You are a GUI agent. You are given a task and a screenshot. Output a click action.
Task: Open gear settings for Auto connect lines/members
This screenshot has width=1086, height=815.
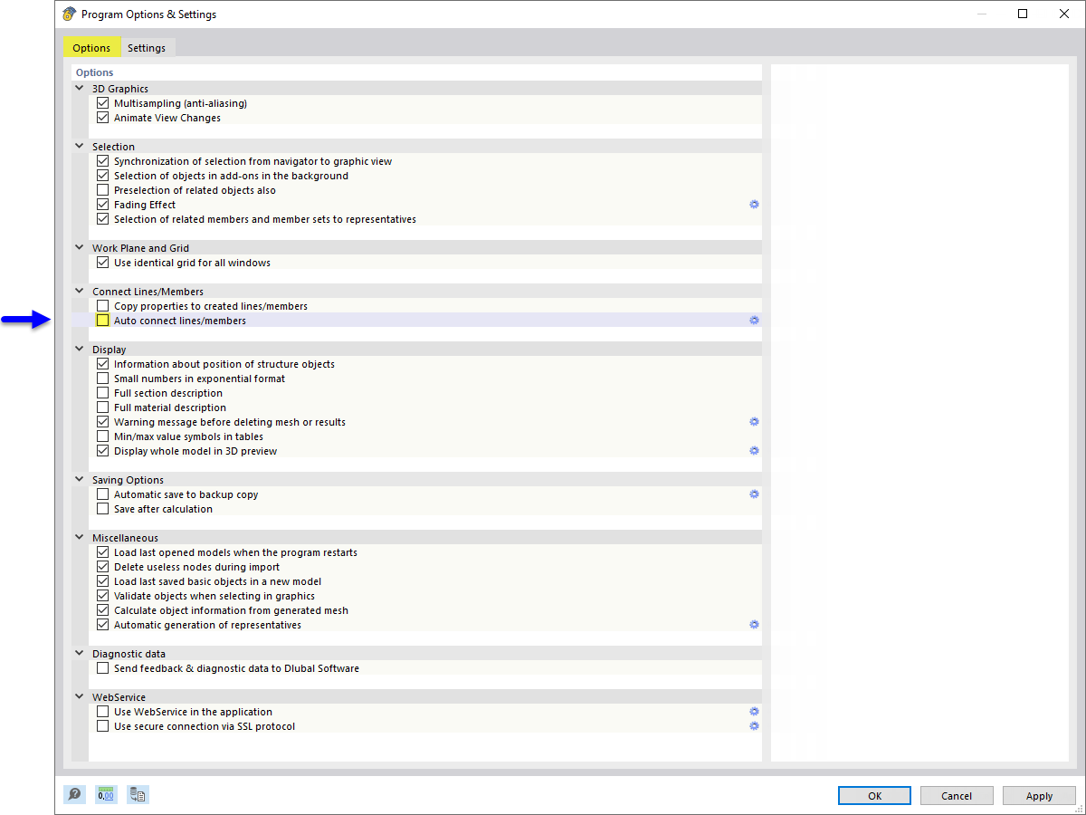(754, 320)
